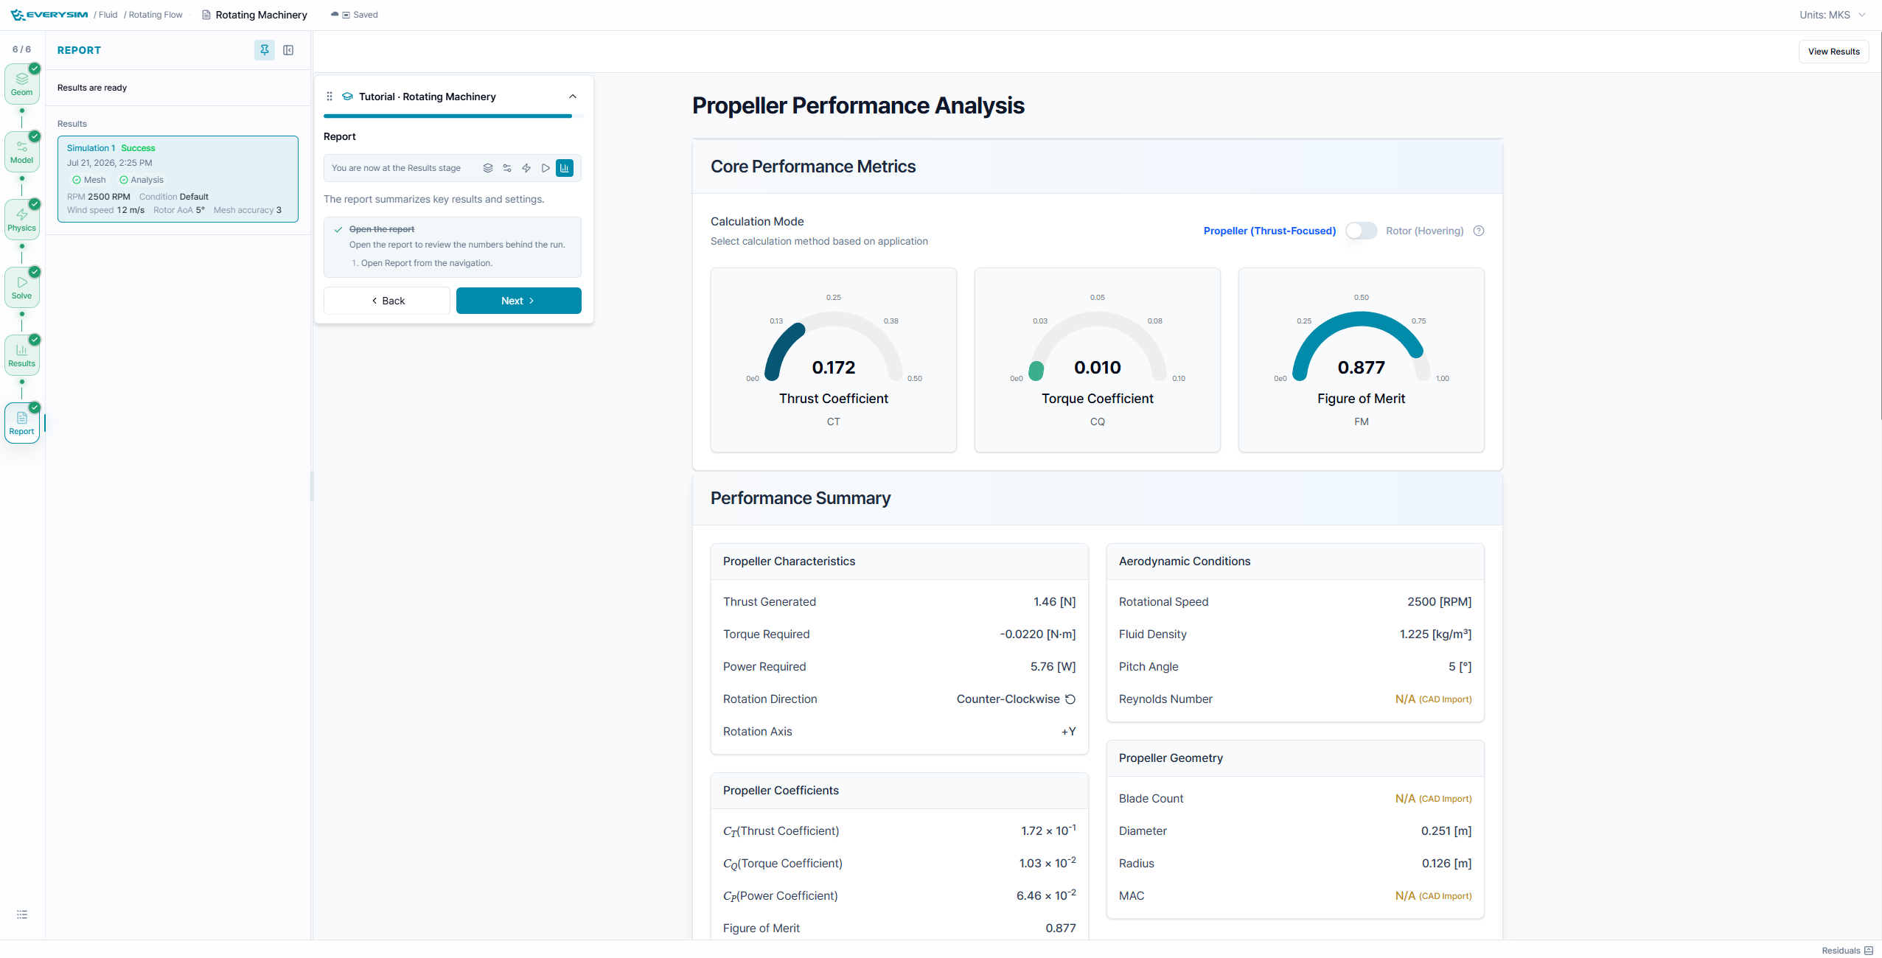Collapse the Tutorial Rotating Machinery panel
The height and width of the screenshot is (958, 1882).
[x=573, y=97]
